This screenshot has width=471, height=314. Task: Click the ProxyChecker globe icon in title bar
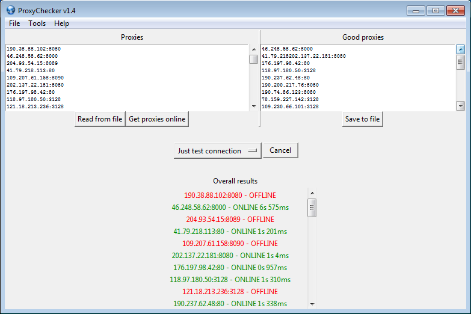10,10
